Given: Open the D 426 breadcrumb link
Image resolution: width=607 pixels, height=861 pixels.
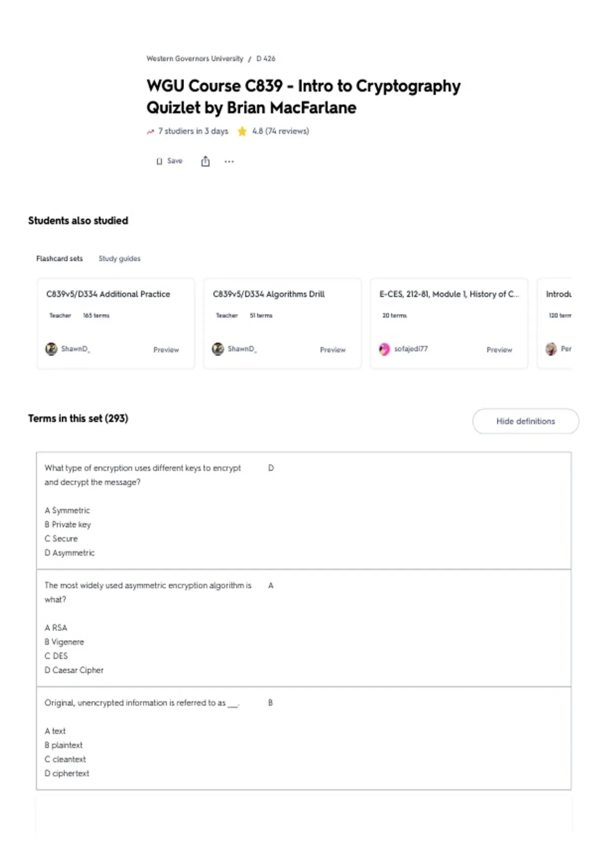Looking at the screenshot, I should 266,59.
